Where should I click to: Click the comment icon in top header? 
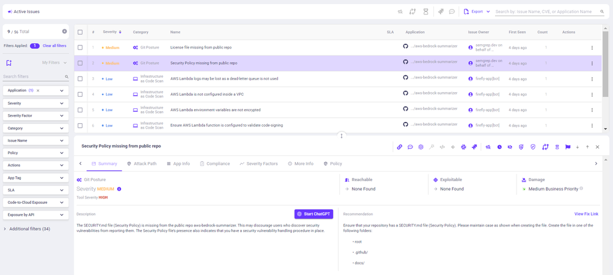coord(451,12)
